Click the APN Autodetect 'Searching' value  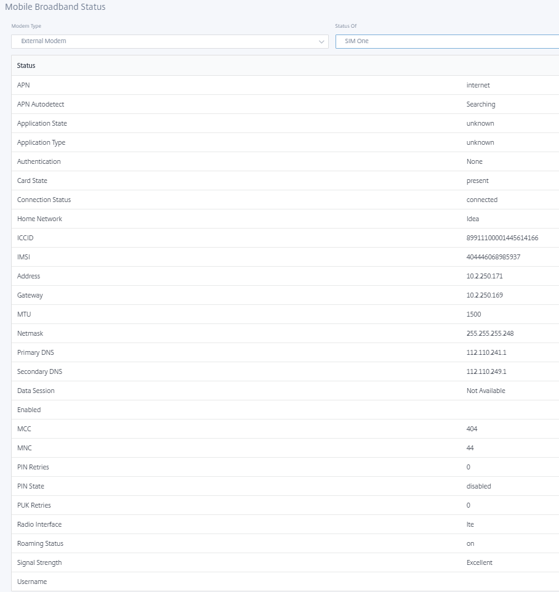tap(481, 104)
